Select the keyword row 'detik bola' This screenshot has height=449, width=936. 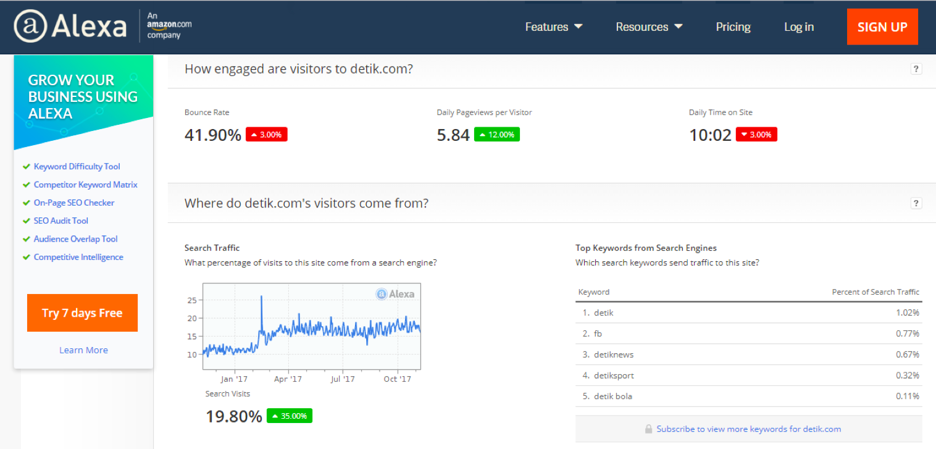[x=749, y=397]
